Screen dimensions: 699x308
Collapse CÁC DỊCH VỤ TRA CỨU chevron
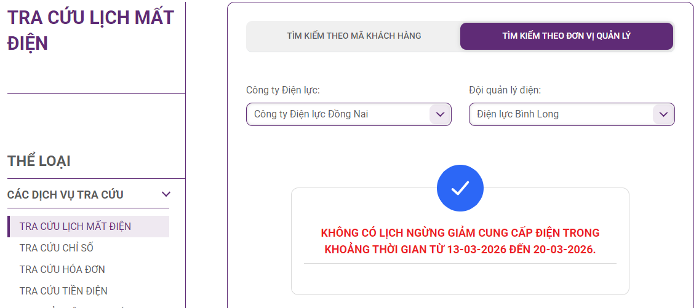pyautogui.click(x=166, y=195)
